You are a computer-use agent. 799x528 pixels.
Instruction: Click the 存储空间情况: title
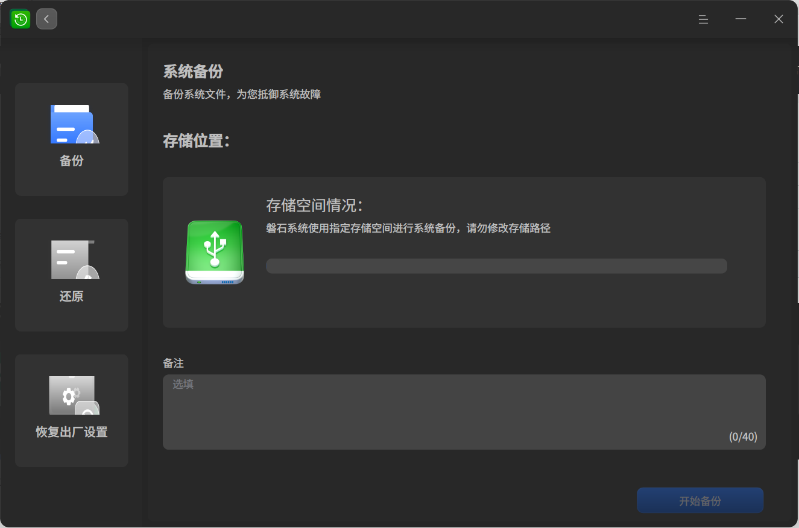point(314,206)
